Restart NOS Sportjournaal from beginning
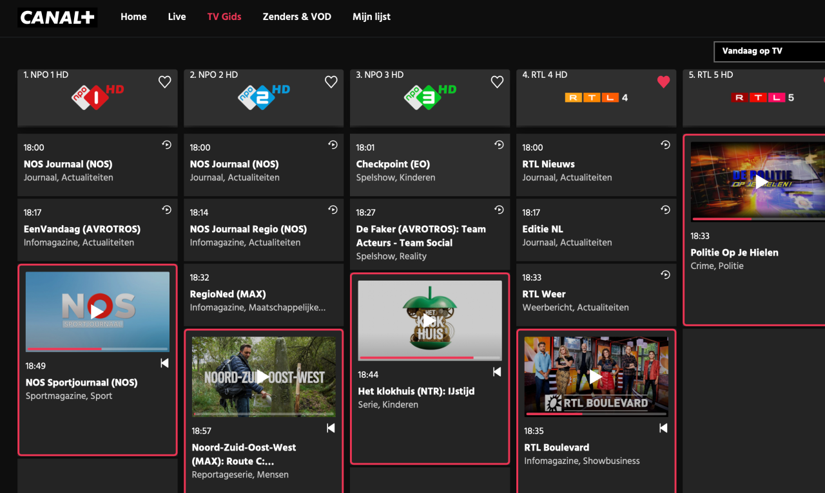The width and height of the screenshot is (825, 493). [164, 364]
